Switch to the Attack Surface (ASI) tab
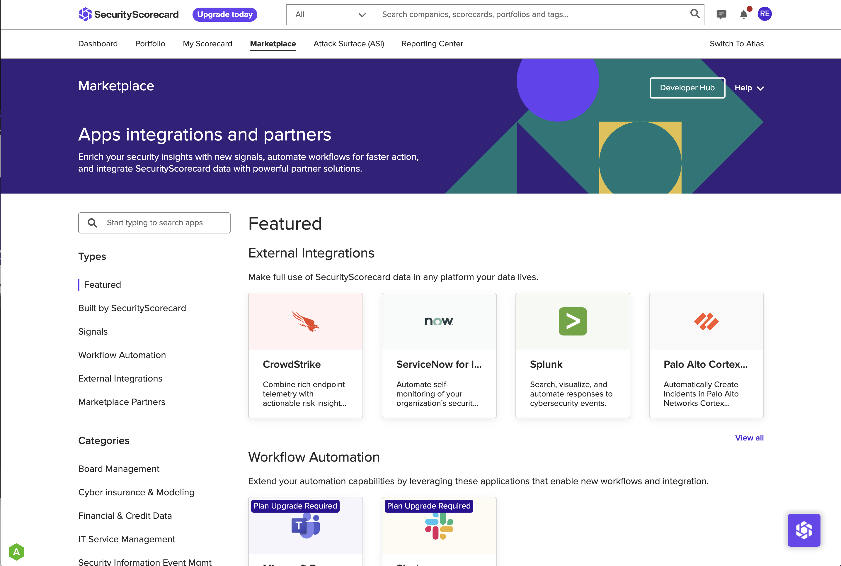Viewport: 841px width, 566px height. pyautogui.click(x=348, y=44)
